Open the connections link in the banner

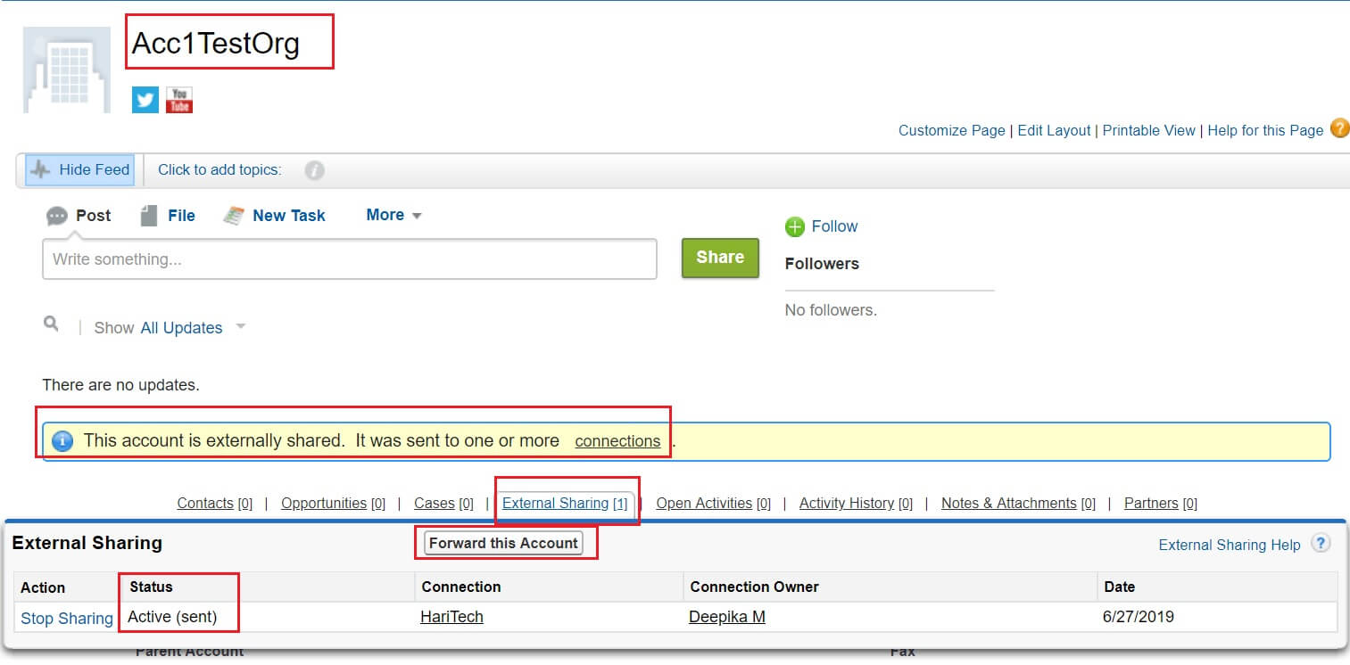pyautogui.click(x=617, y=440)
